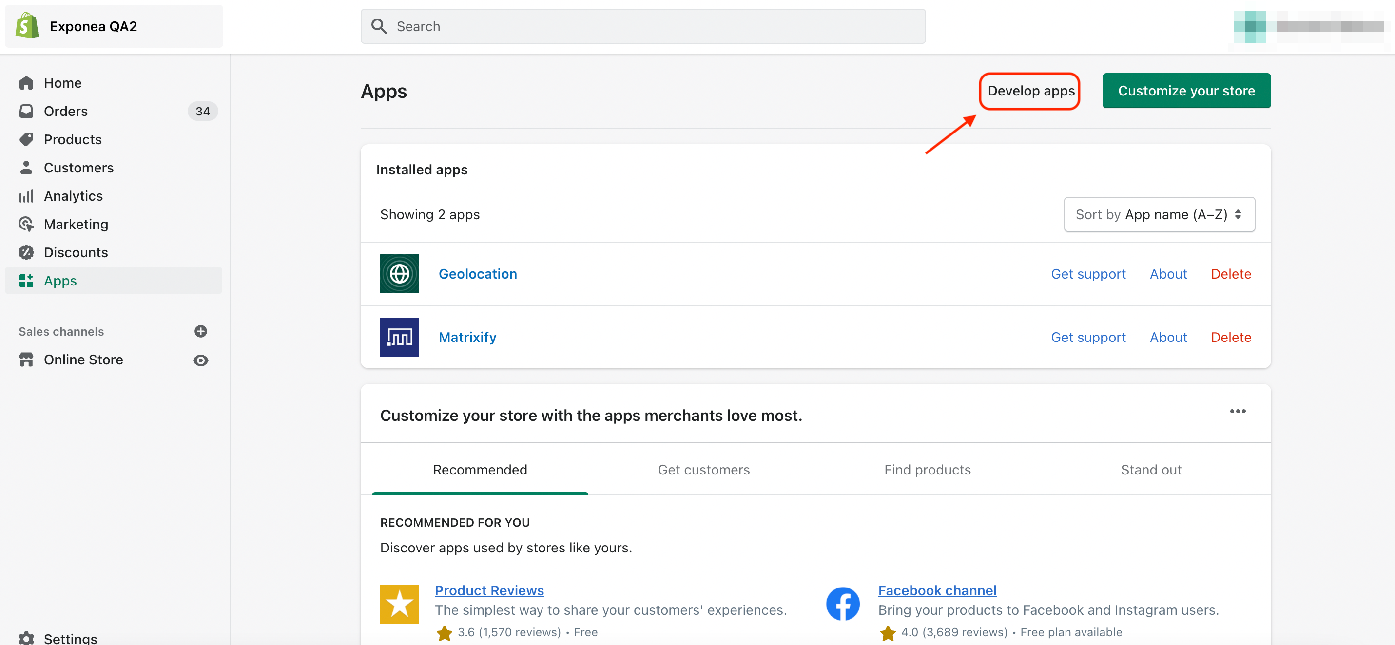Click the Home house icon in sidebar
Screen dimensions: 1395x645
tap(26, 83)
